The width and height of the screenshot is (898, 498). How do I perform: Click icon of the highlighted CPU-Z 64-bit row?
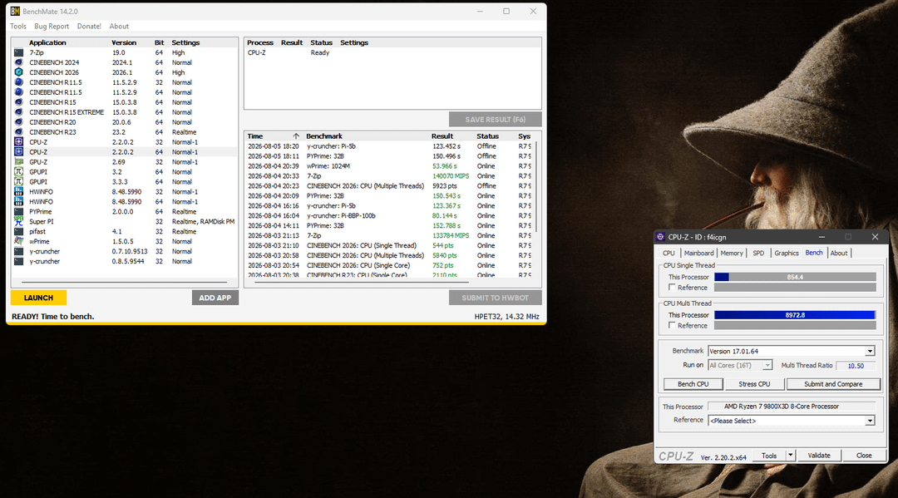[19, 151]
